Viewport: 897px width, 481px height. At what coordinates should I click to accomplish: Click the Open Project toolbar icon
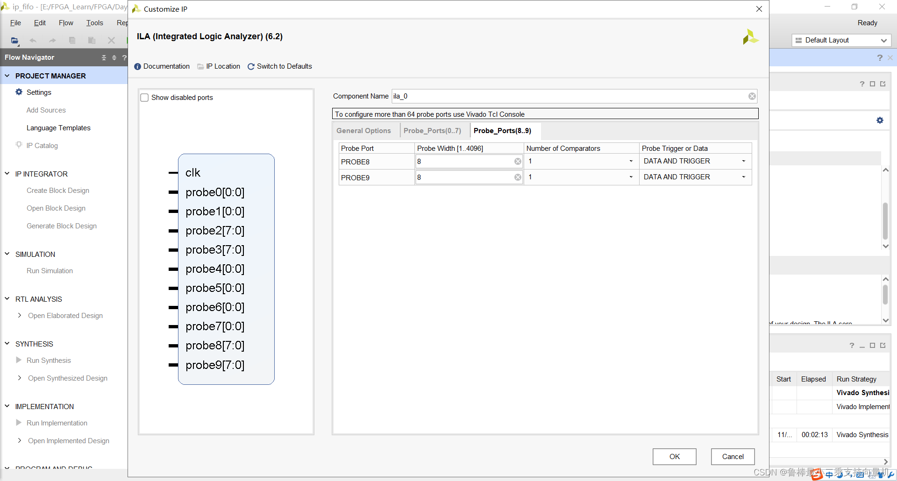[15, 41]
